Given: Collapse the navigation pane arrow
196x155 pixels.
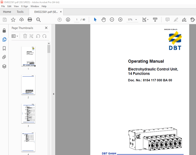Looking at the screenshot, I should click(x=53, y=94).
